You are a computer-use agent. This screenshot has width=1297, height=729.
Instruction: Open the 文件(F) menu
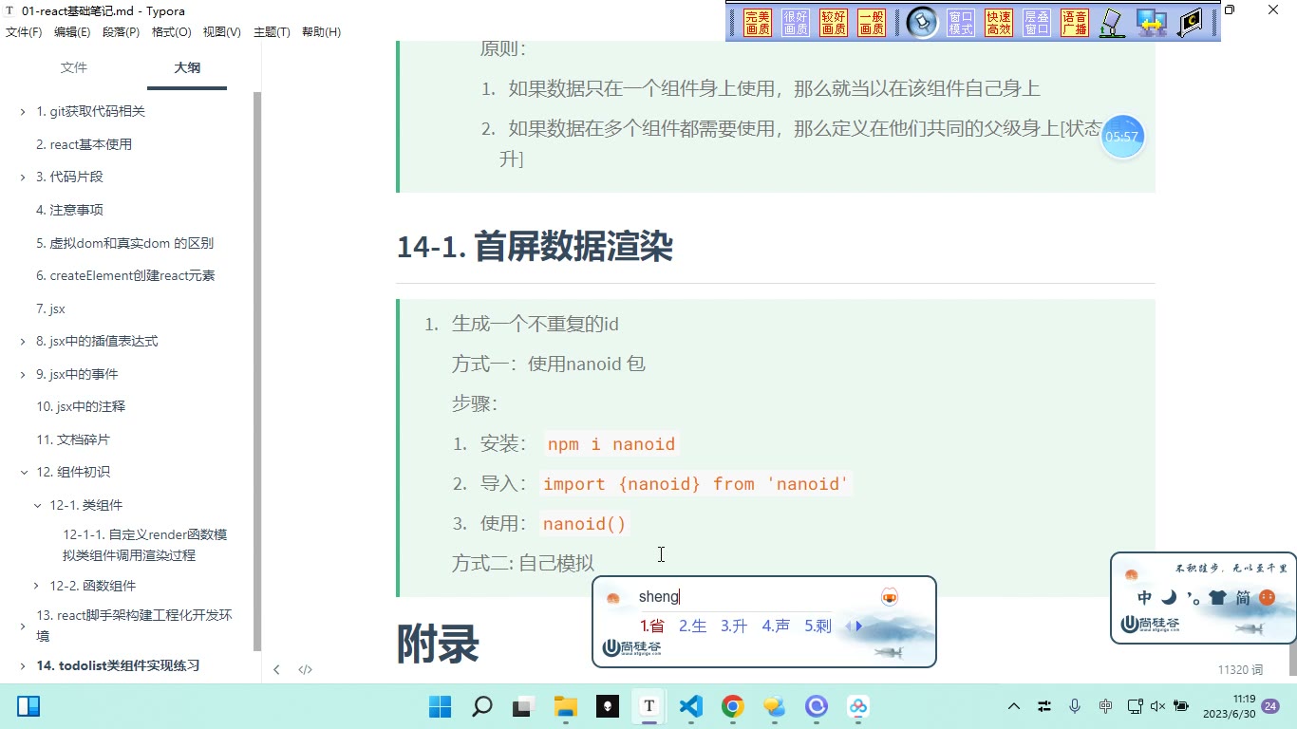(24, 32)
